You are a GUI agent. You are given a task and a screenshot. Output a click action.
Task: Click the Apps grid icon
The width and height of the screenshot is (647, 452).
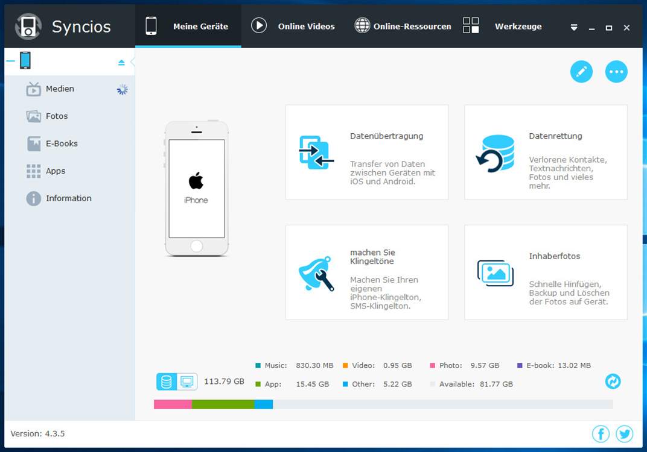point(33,171)
